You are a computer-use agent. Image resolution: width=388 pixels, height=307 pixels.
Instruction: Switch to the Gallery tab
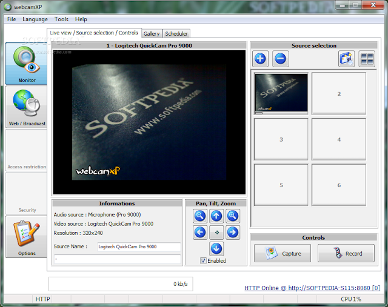click(152, 34)
